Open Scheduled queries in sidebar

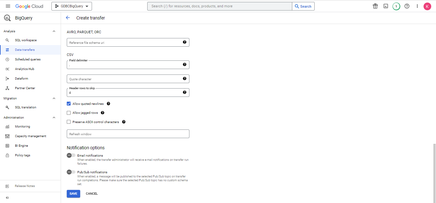coord(27,59)
